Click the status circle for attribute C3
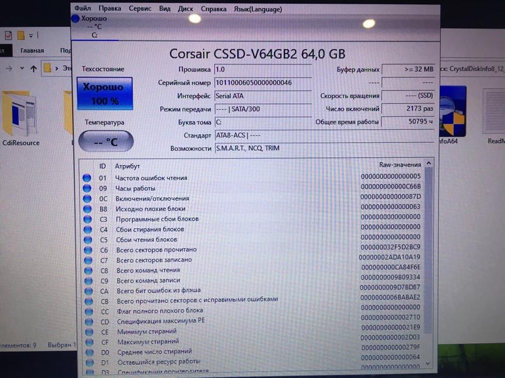 tap(87, 219)
